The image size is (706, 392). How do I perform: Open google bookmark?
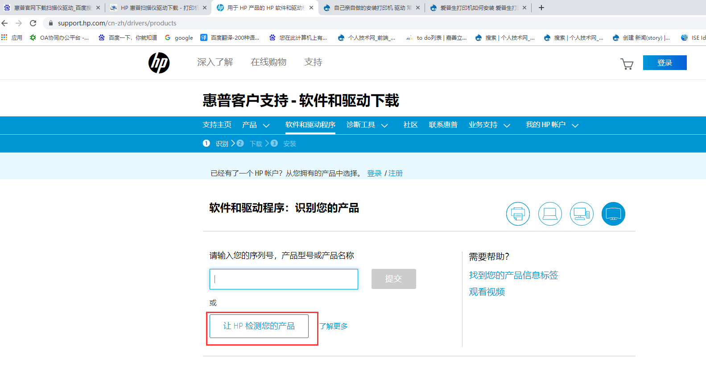pyautogui.click(x=179, y=38)
